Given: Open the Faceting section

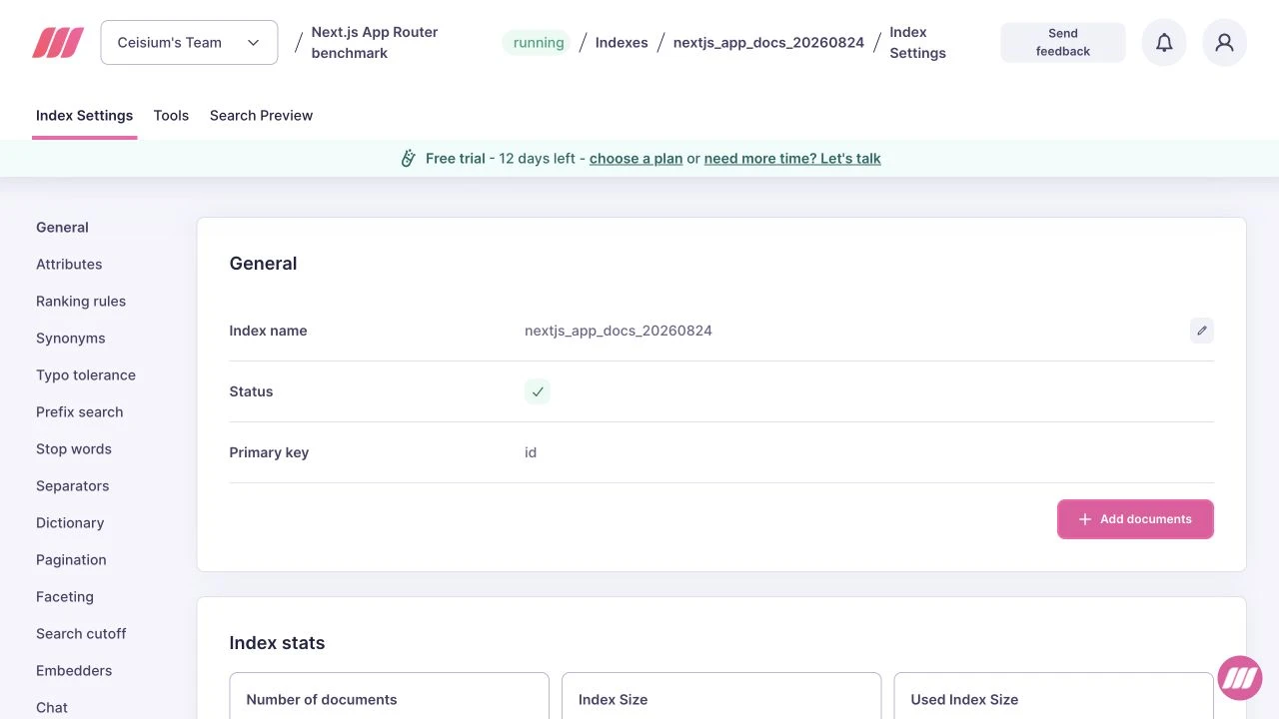Looking at the screenshot, I should (65, 596).
